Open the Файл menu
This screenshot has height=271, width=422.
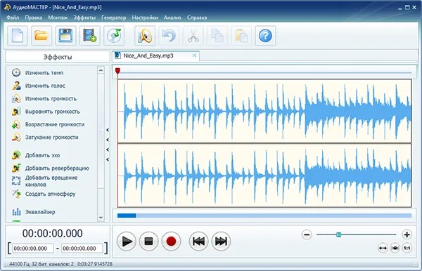tap(13, 18)
